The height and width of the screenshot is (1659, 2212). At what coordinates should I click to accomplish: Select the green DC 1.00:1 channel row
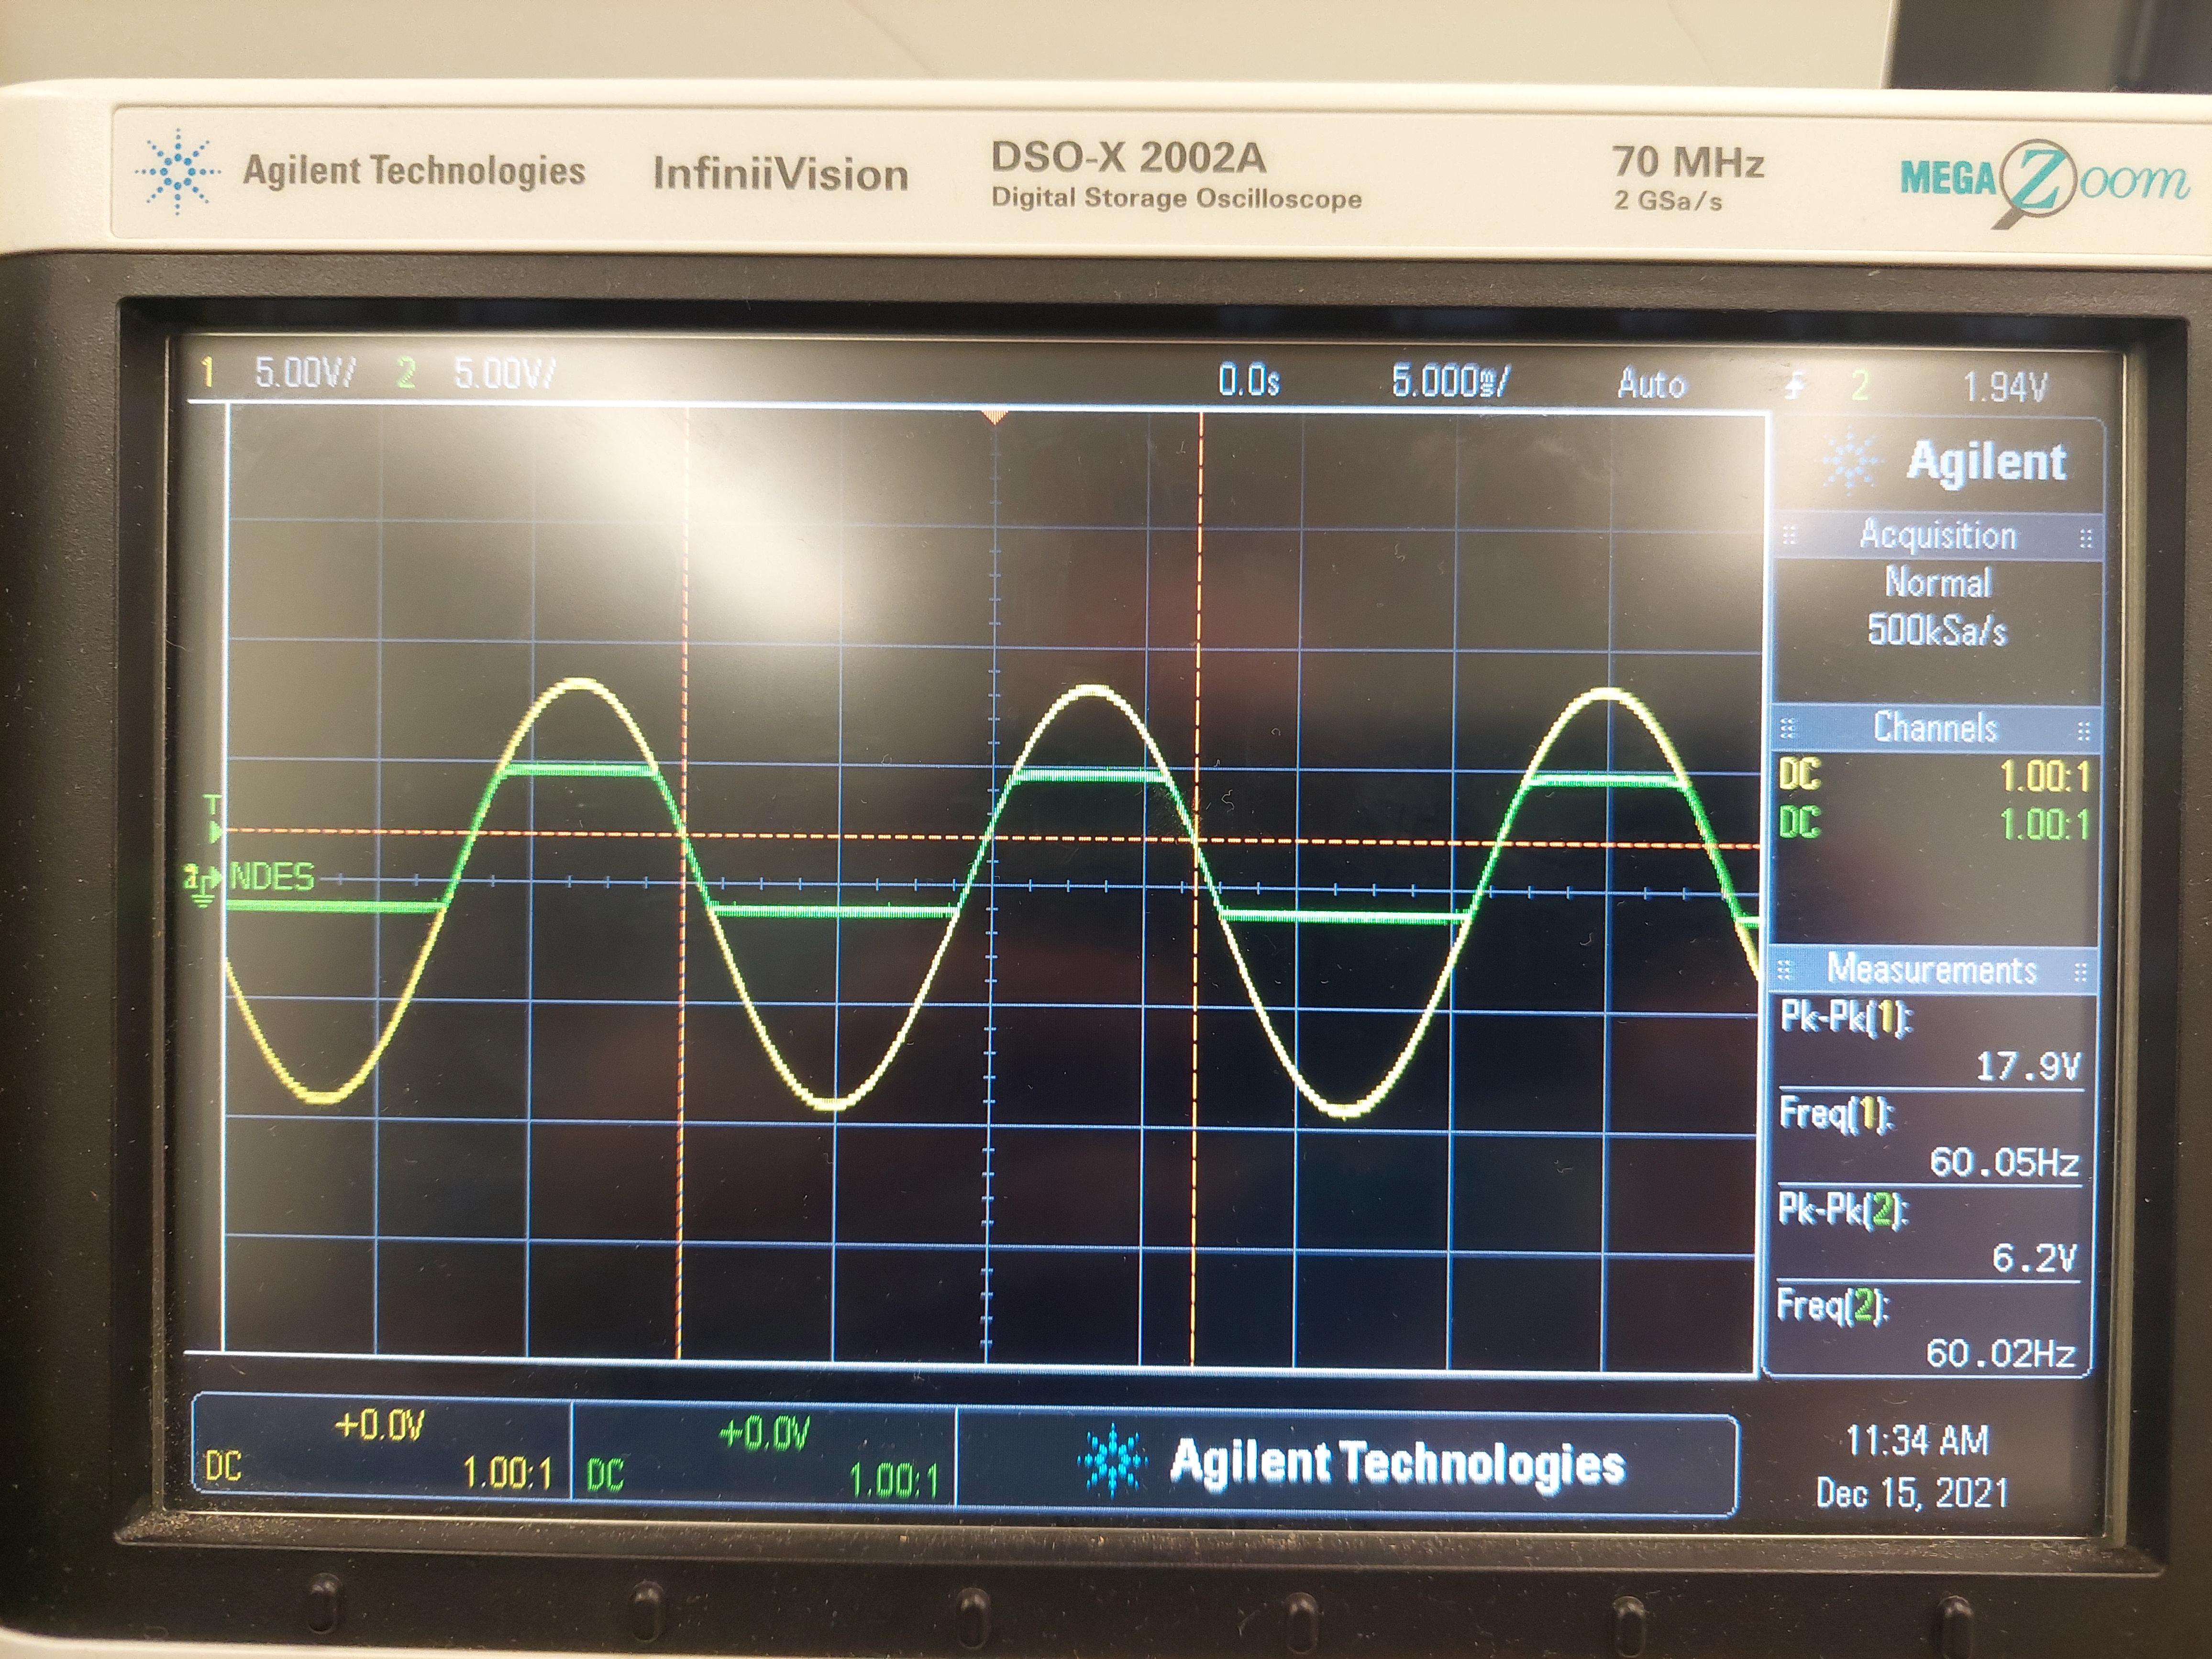point(1935,824)
